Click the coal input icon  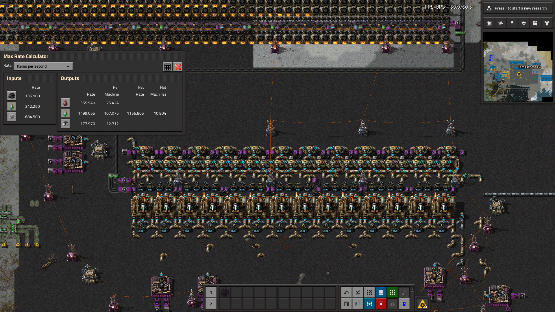[x=12, y=96]
